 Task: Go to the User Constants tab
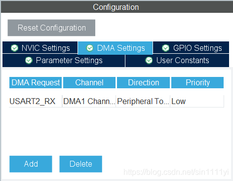(177, 61)
